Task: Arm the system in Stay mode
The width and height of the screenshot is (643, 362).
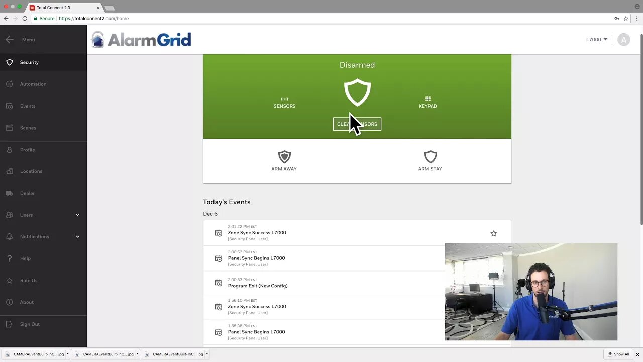Action: click(430, 161)
